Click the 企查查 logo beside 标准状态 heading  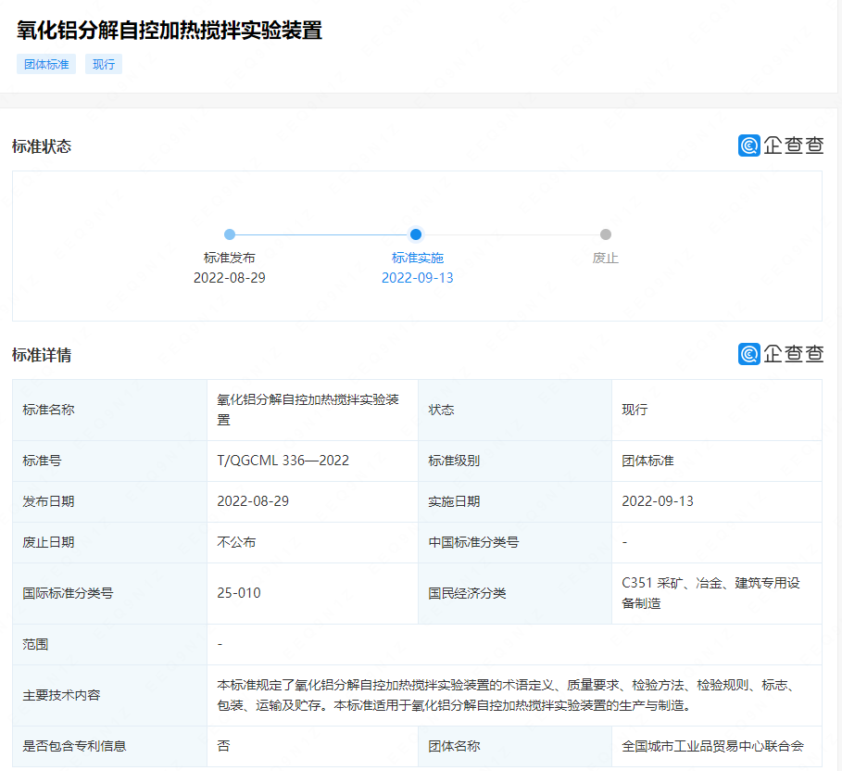(x=780, y=145)
